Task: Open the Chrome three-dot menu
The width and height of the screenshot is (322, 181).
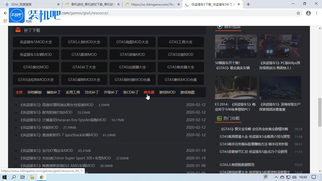Action: (316, 13)
